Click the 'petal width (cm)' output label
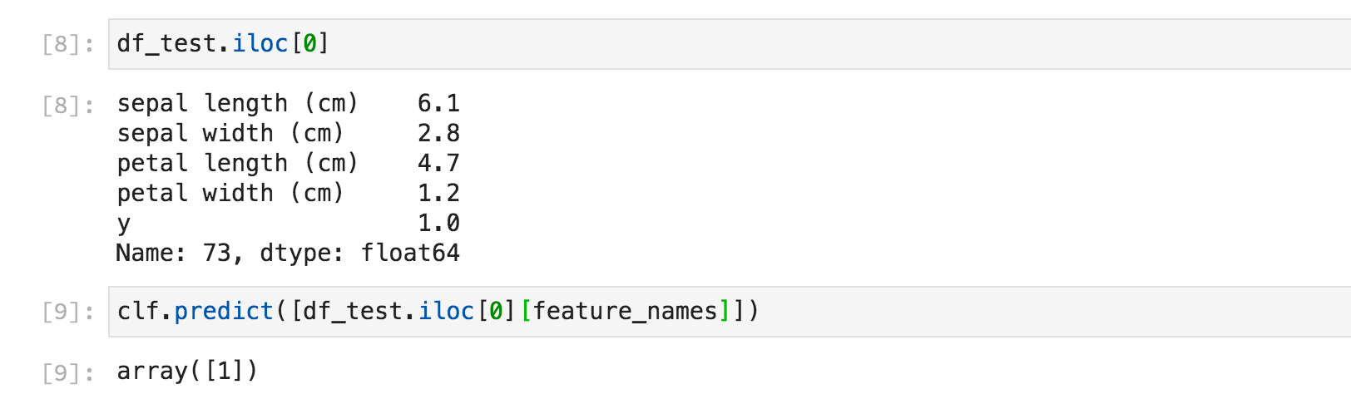Screen dimensions: 1351x399 pos(230,193)
